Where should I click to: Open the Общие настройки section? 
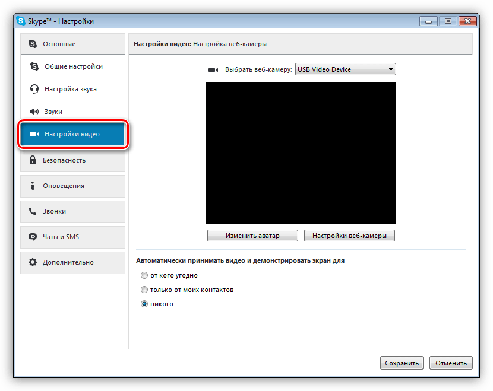73,66
